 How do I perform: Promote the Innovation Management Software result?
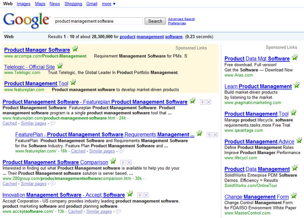140,195
